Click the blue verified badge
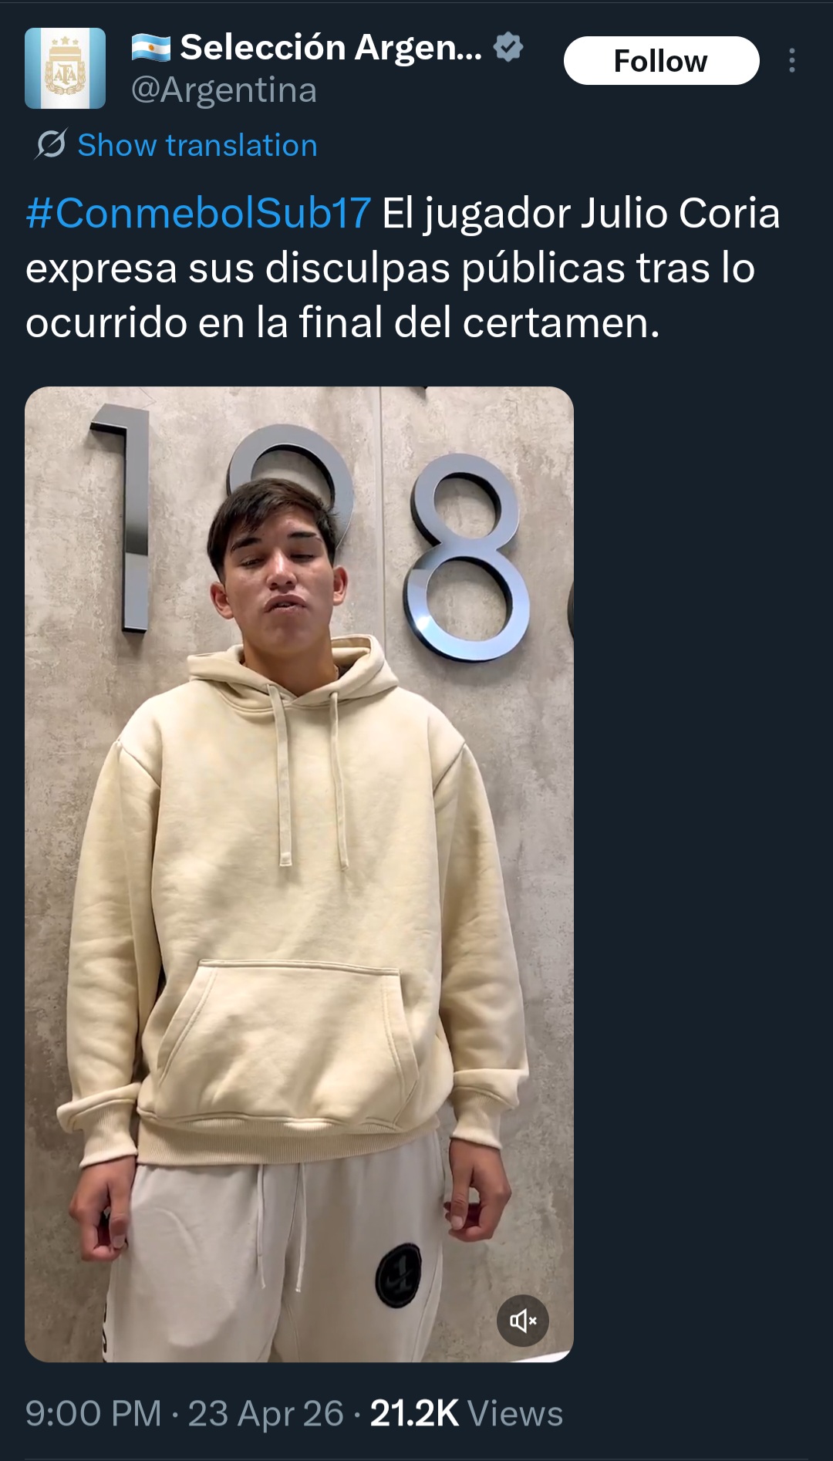 [x=508, y=47]
